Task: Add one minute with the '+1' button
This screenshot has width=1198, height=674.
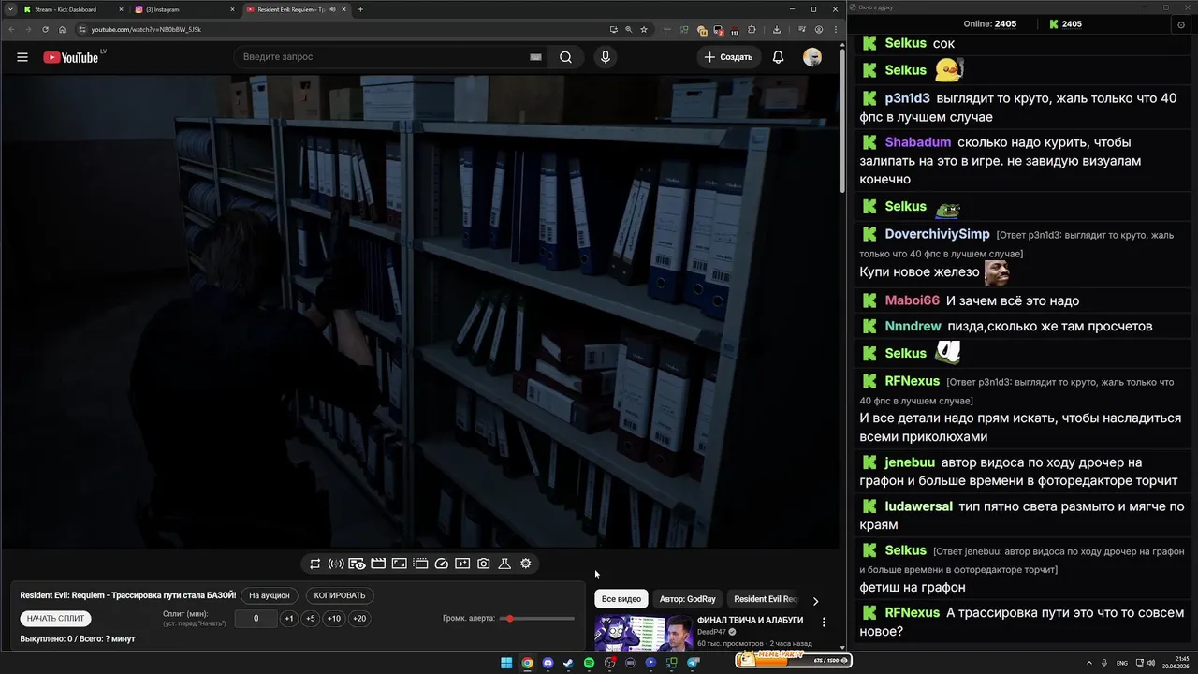Action: coord(289,619)
